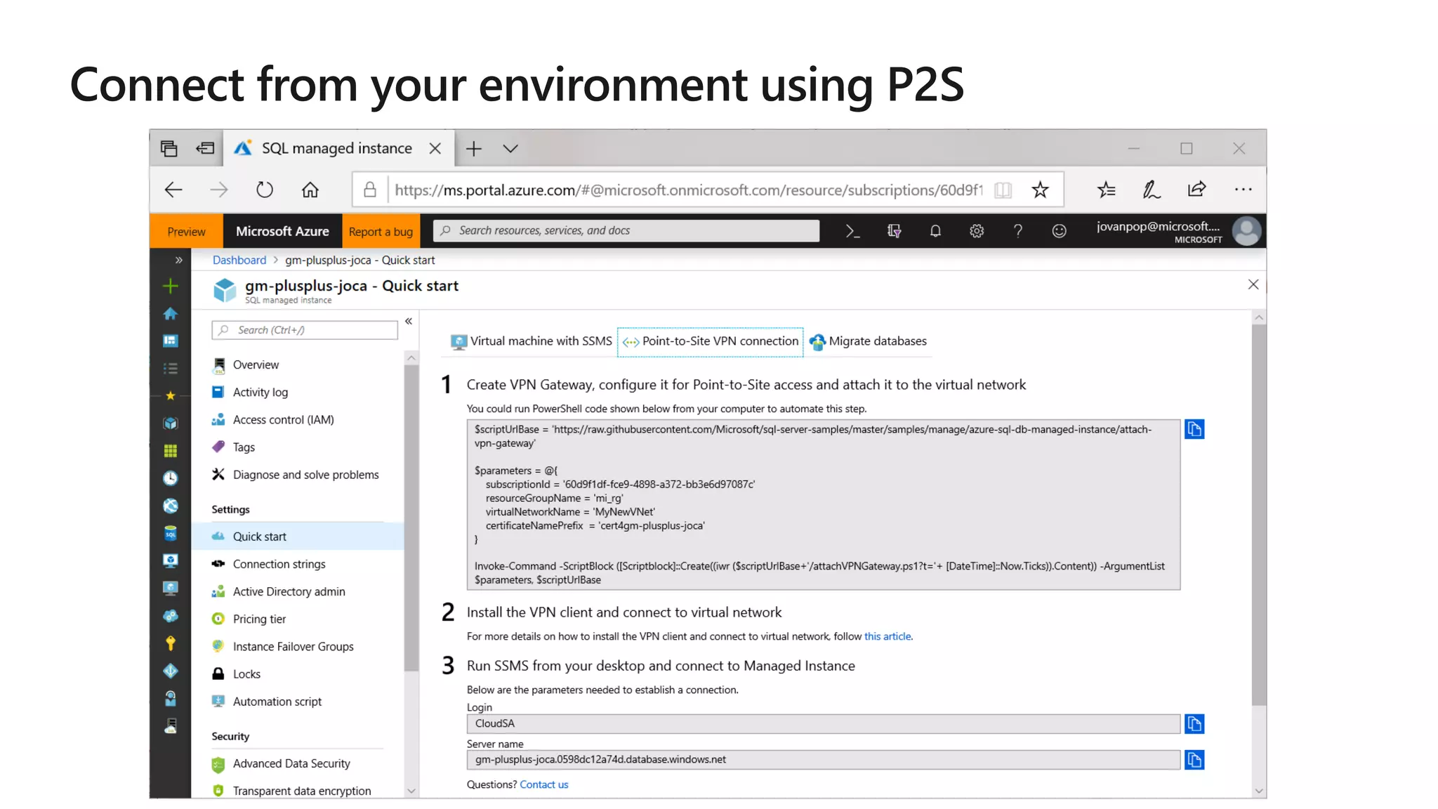The width and height of the screenshot is (1438, 809).
Task: Open the 'this article' link
Action: pos(888,636)
